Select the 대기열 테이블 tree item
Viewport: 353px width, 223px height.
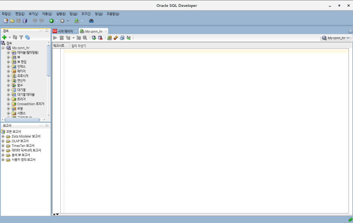coord(26,94)
